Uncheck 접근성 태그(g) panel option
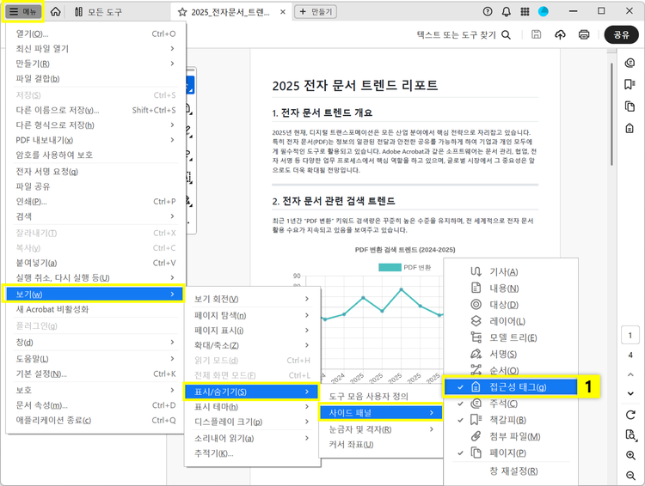 coord(511,386)
